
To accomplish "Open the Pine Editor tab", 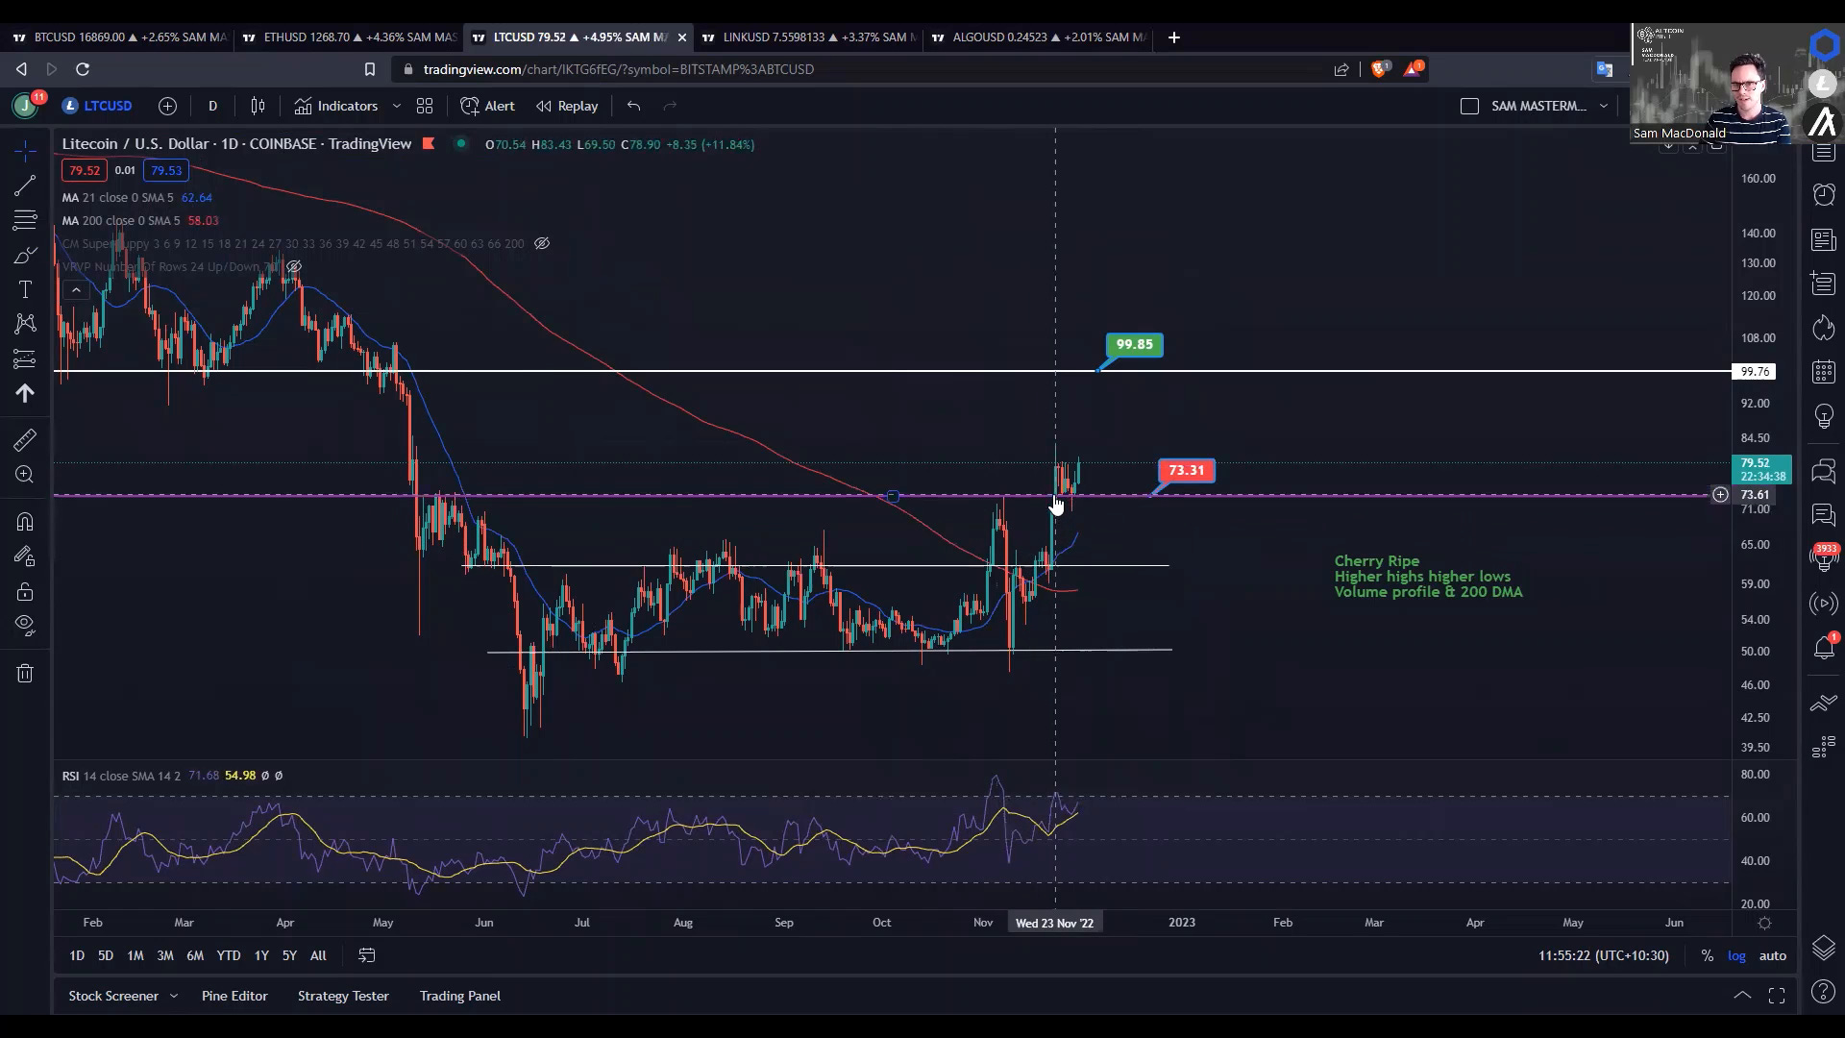I will click(234, 996).
